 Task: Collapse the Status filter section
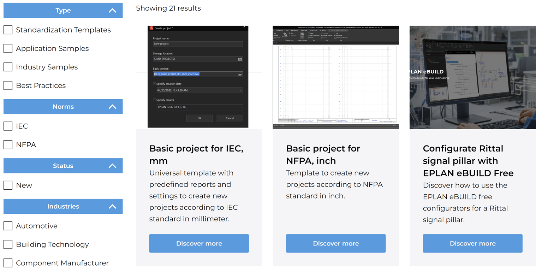click(112, 166)
